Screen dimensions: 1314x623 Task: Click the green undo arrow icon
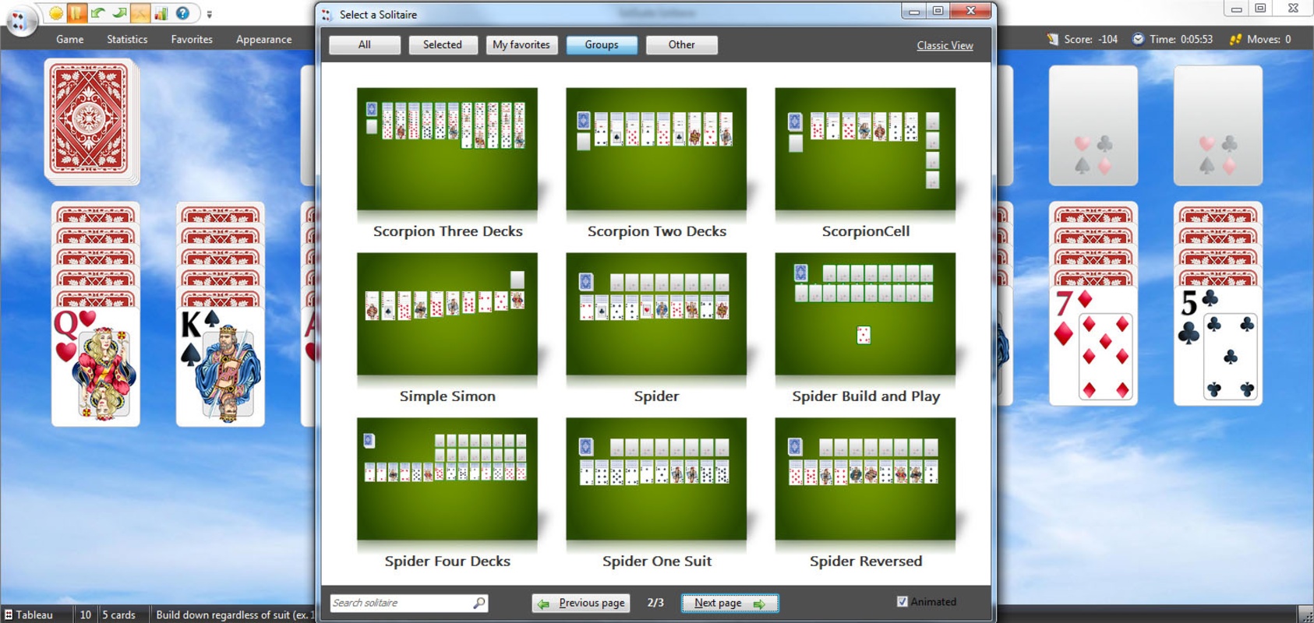pos(97,13)
